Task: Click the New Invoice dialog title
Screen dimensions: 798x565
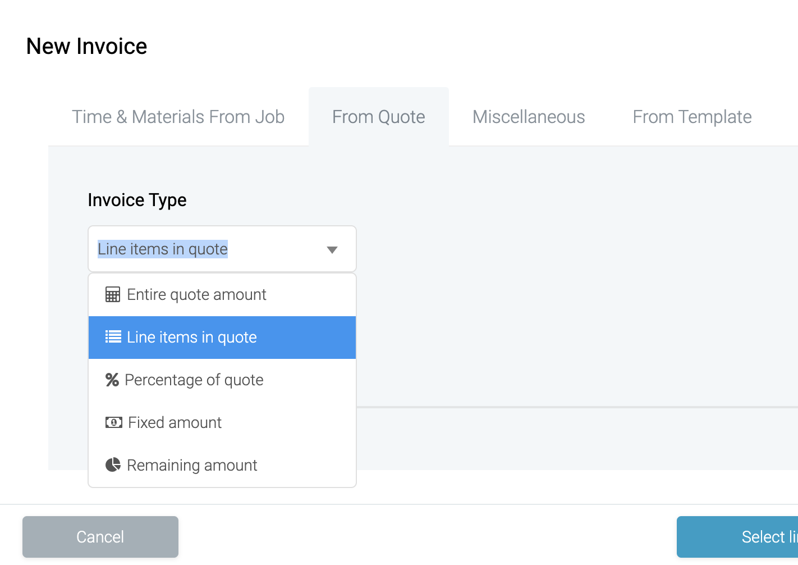Action: [86, 46]
